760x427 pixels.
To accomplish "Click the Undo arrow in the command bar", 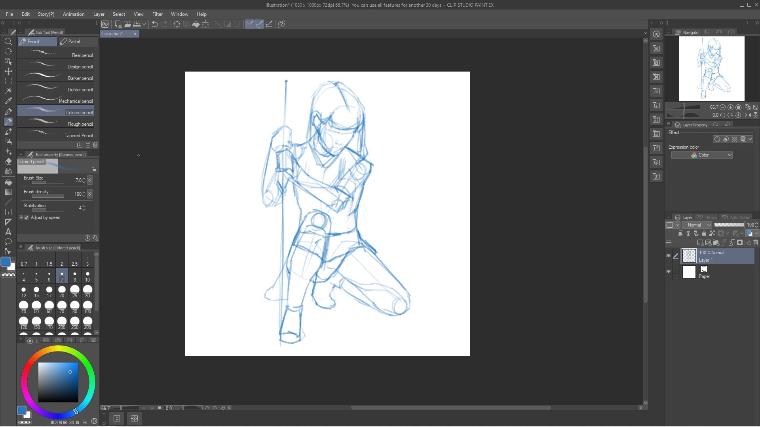I will point(155,24).
